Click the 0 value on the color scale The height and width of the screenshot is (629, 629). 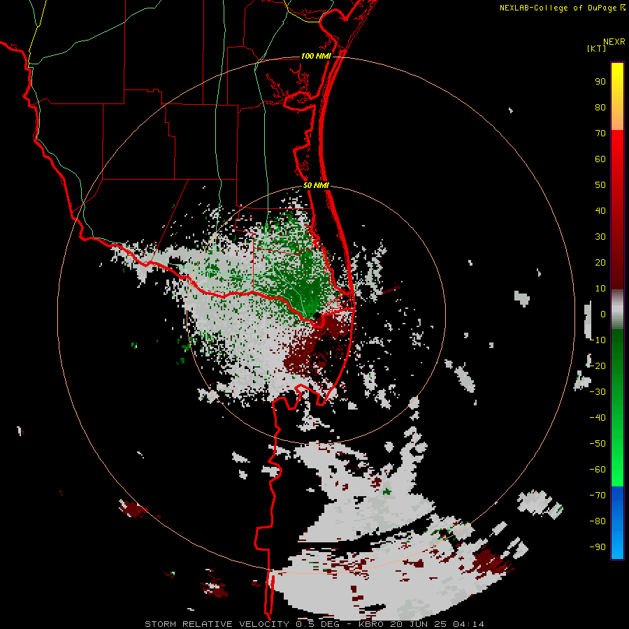pyautogui.click(x=603, y=314)
